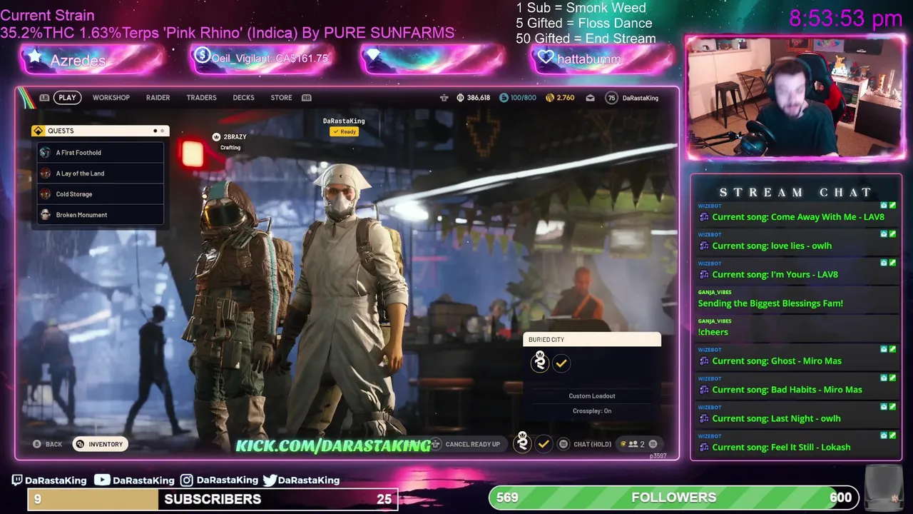Click the SUBSCRIBERS progress bar
Viewport: 913px width, 514px height.
[x=213, y=499]
